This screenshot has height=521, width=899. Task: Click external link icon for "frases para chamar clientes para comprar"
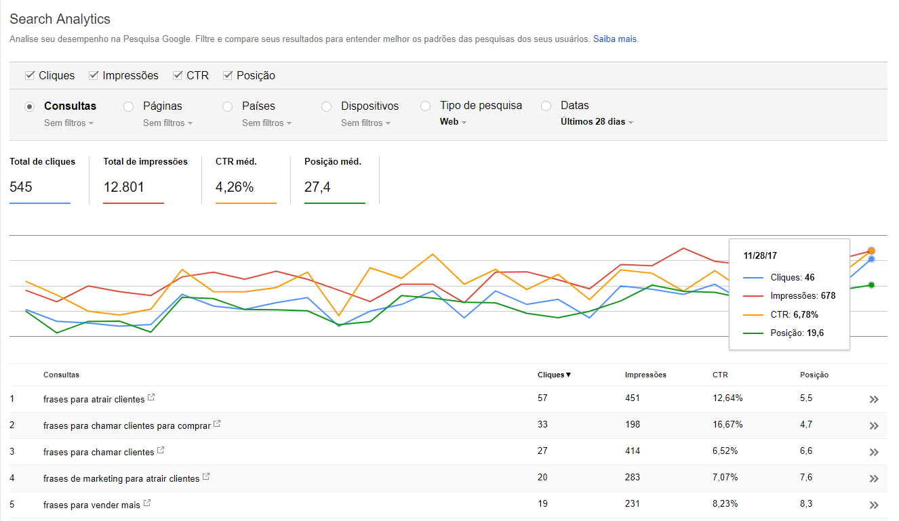(216, 423)
